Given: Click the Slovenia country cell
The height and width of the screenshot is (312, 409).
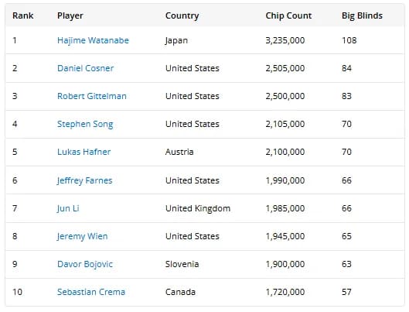Looking at the screenshot, I should [182, 264].
